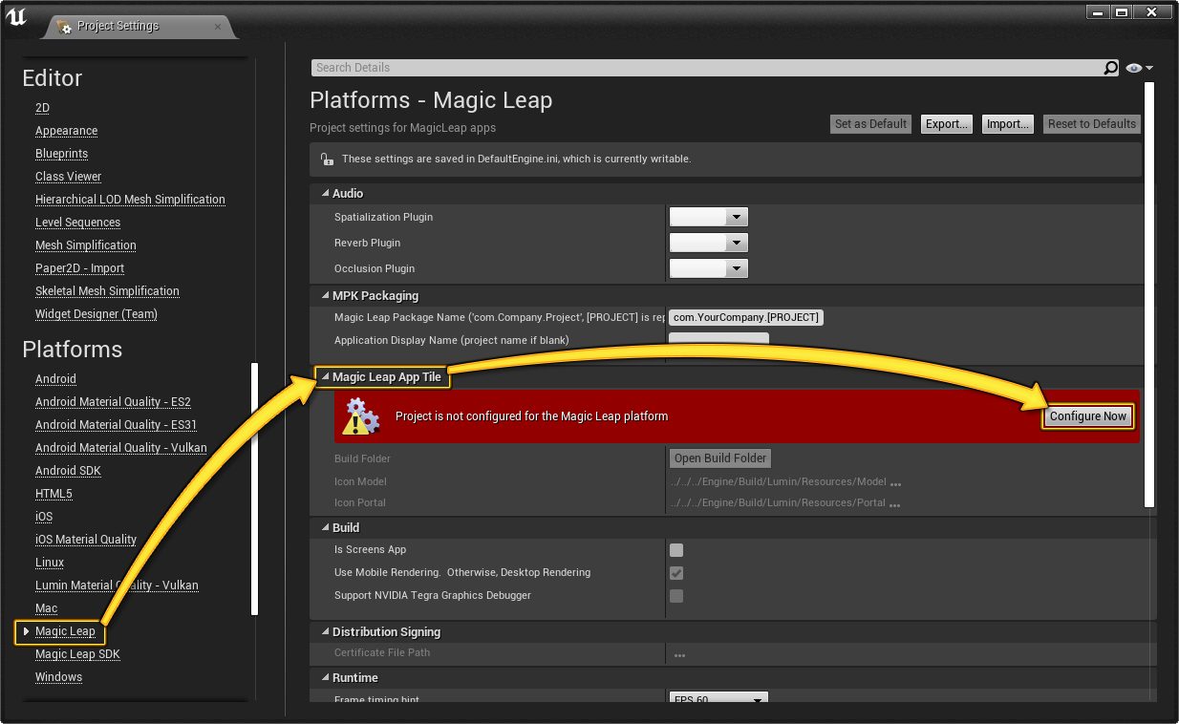Click Open Build Folder button

(720, 458)
